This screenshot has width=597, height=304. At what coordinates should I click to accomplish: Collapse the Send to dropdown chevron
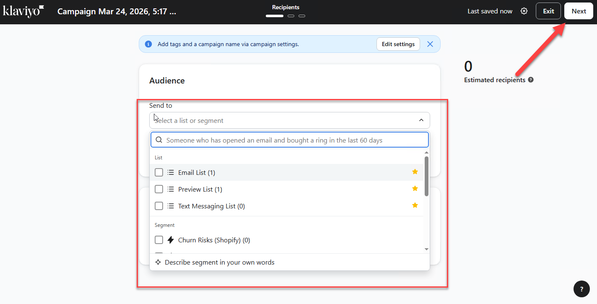421,120
